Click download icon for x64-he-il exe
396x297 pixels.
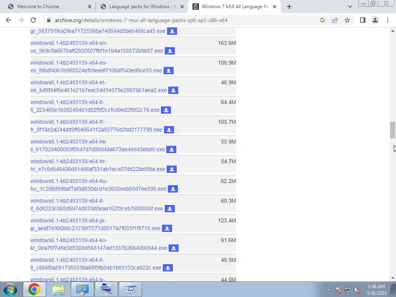171,149
